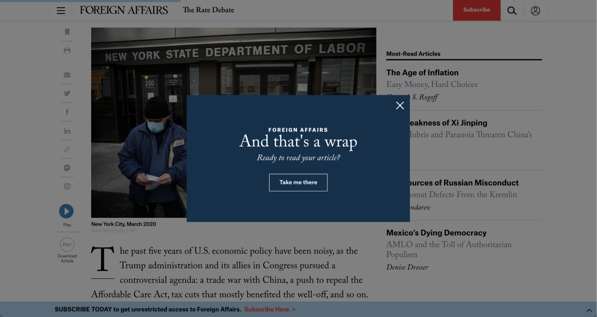Click the 'Take me there' button
The image size is (597, 317).
298,183
